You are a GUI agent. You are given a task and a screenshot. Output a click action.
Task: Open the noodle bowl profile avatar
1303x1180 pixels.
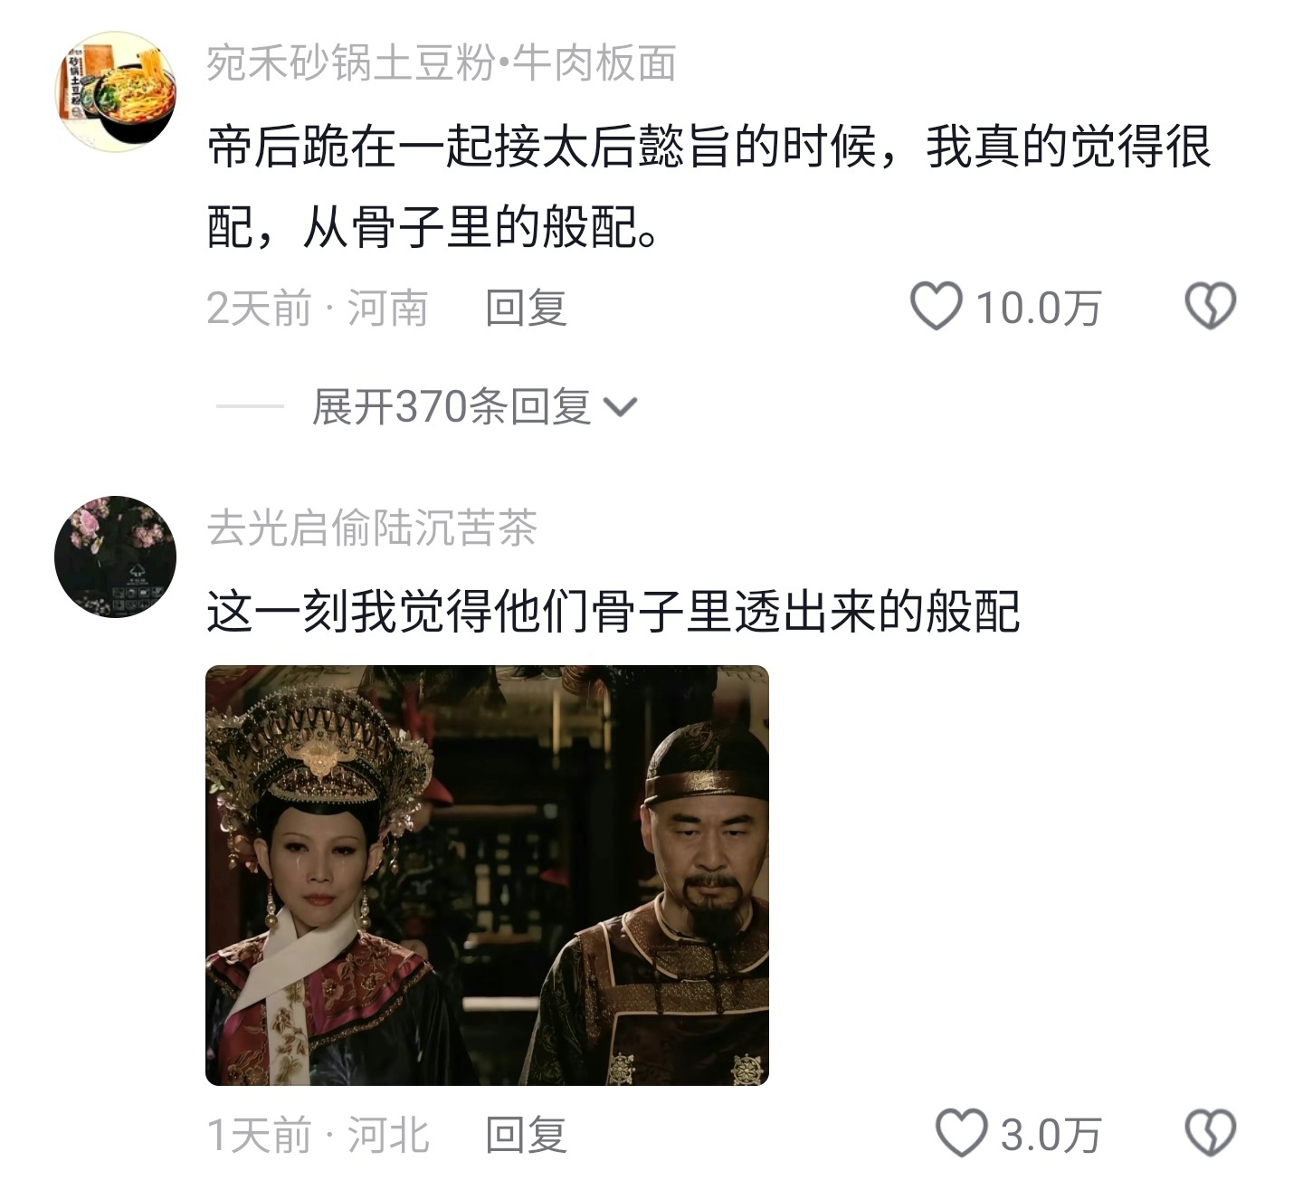point(115,91)
